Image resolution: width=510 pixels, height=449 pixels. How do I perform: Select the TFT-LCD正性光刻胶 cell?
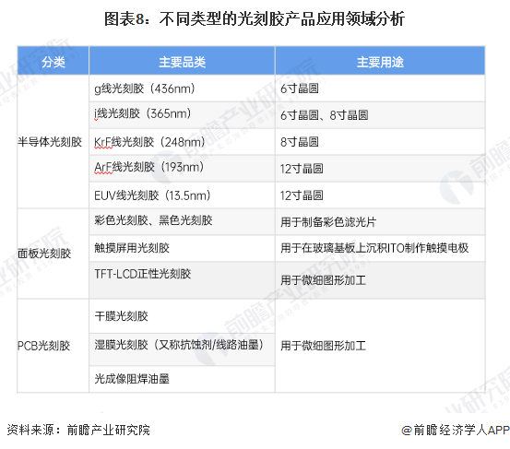point(183,280)
